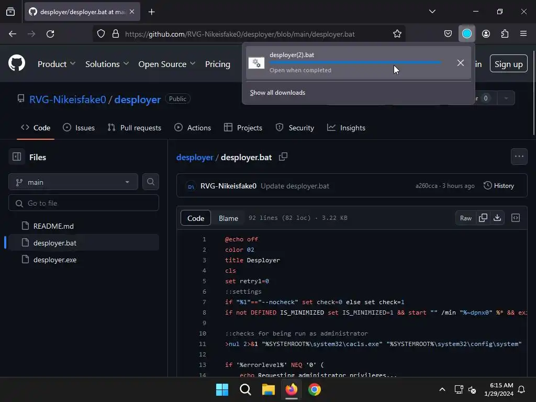Expand the Open Source navigation menu
Image resolution: width=536 pixels, height=402 pixels.
(x=167, y=64)
